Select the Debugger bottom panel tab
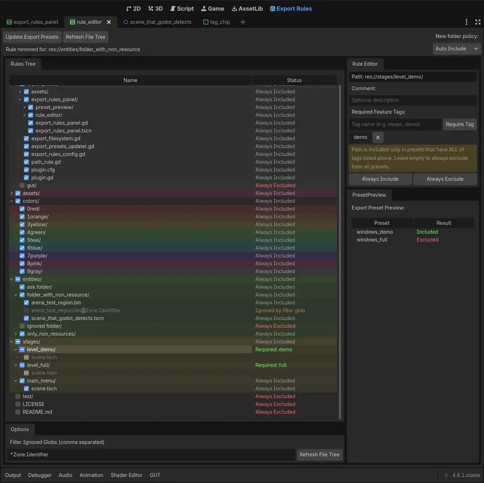484x483 pixels. click(x=39, y=475)
